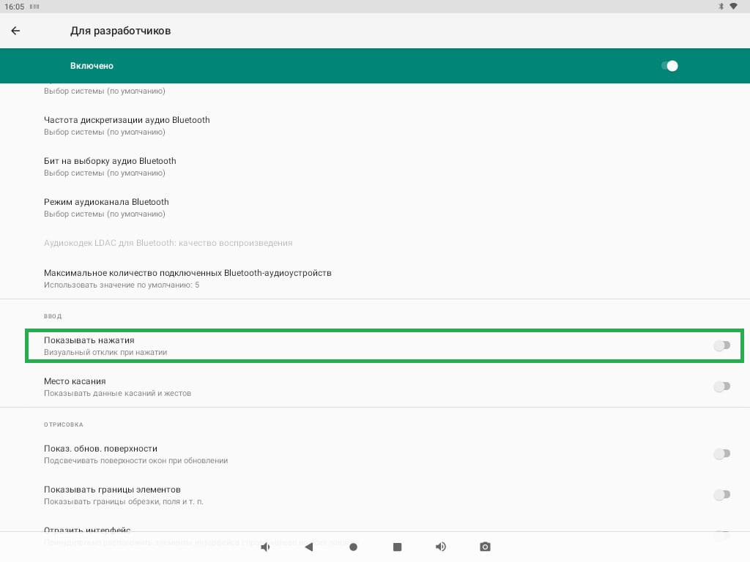Tap the clock in the status bar
Image resolution: width=750 pixels, height=562 pixels.
[12, 6]
